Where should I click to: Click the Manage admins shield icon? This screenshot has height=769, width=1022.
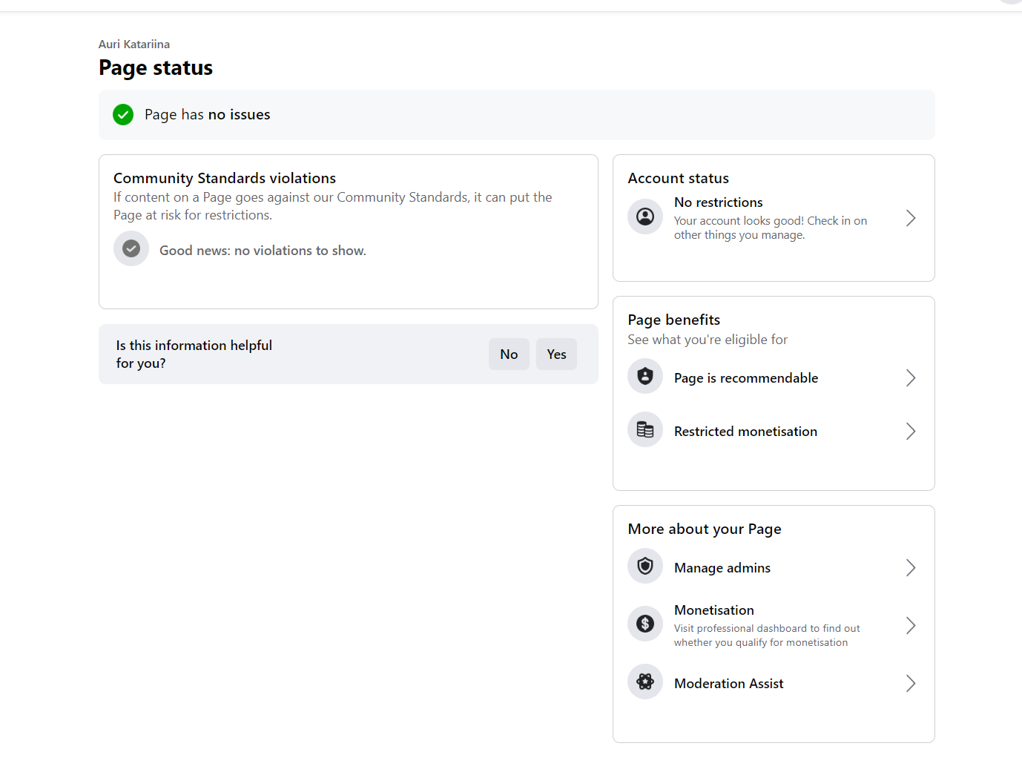645,567
